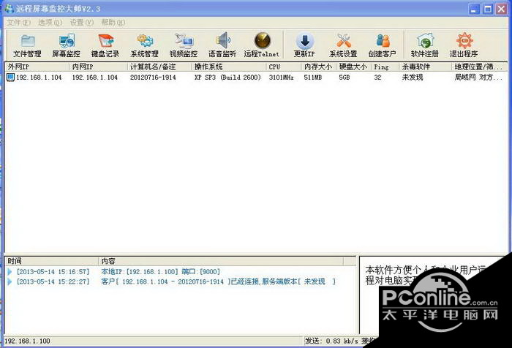This screenshot has height=348, width=512.
Task: Sort by 杀毒软件 column header
Action: [x=425, y=67]
